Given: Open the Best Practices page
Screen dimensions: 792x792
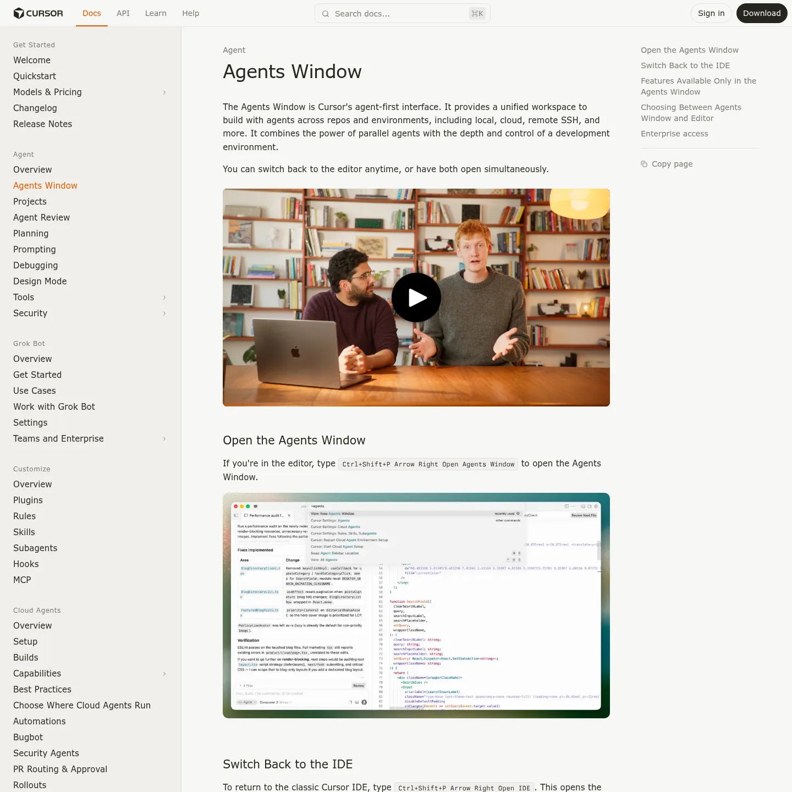Looking at the screenshot, I should tap(42, 690).
